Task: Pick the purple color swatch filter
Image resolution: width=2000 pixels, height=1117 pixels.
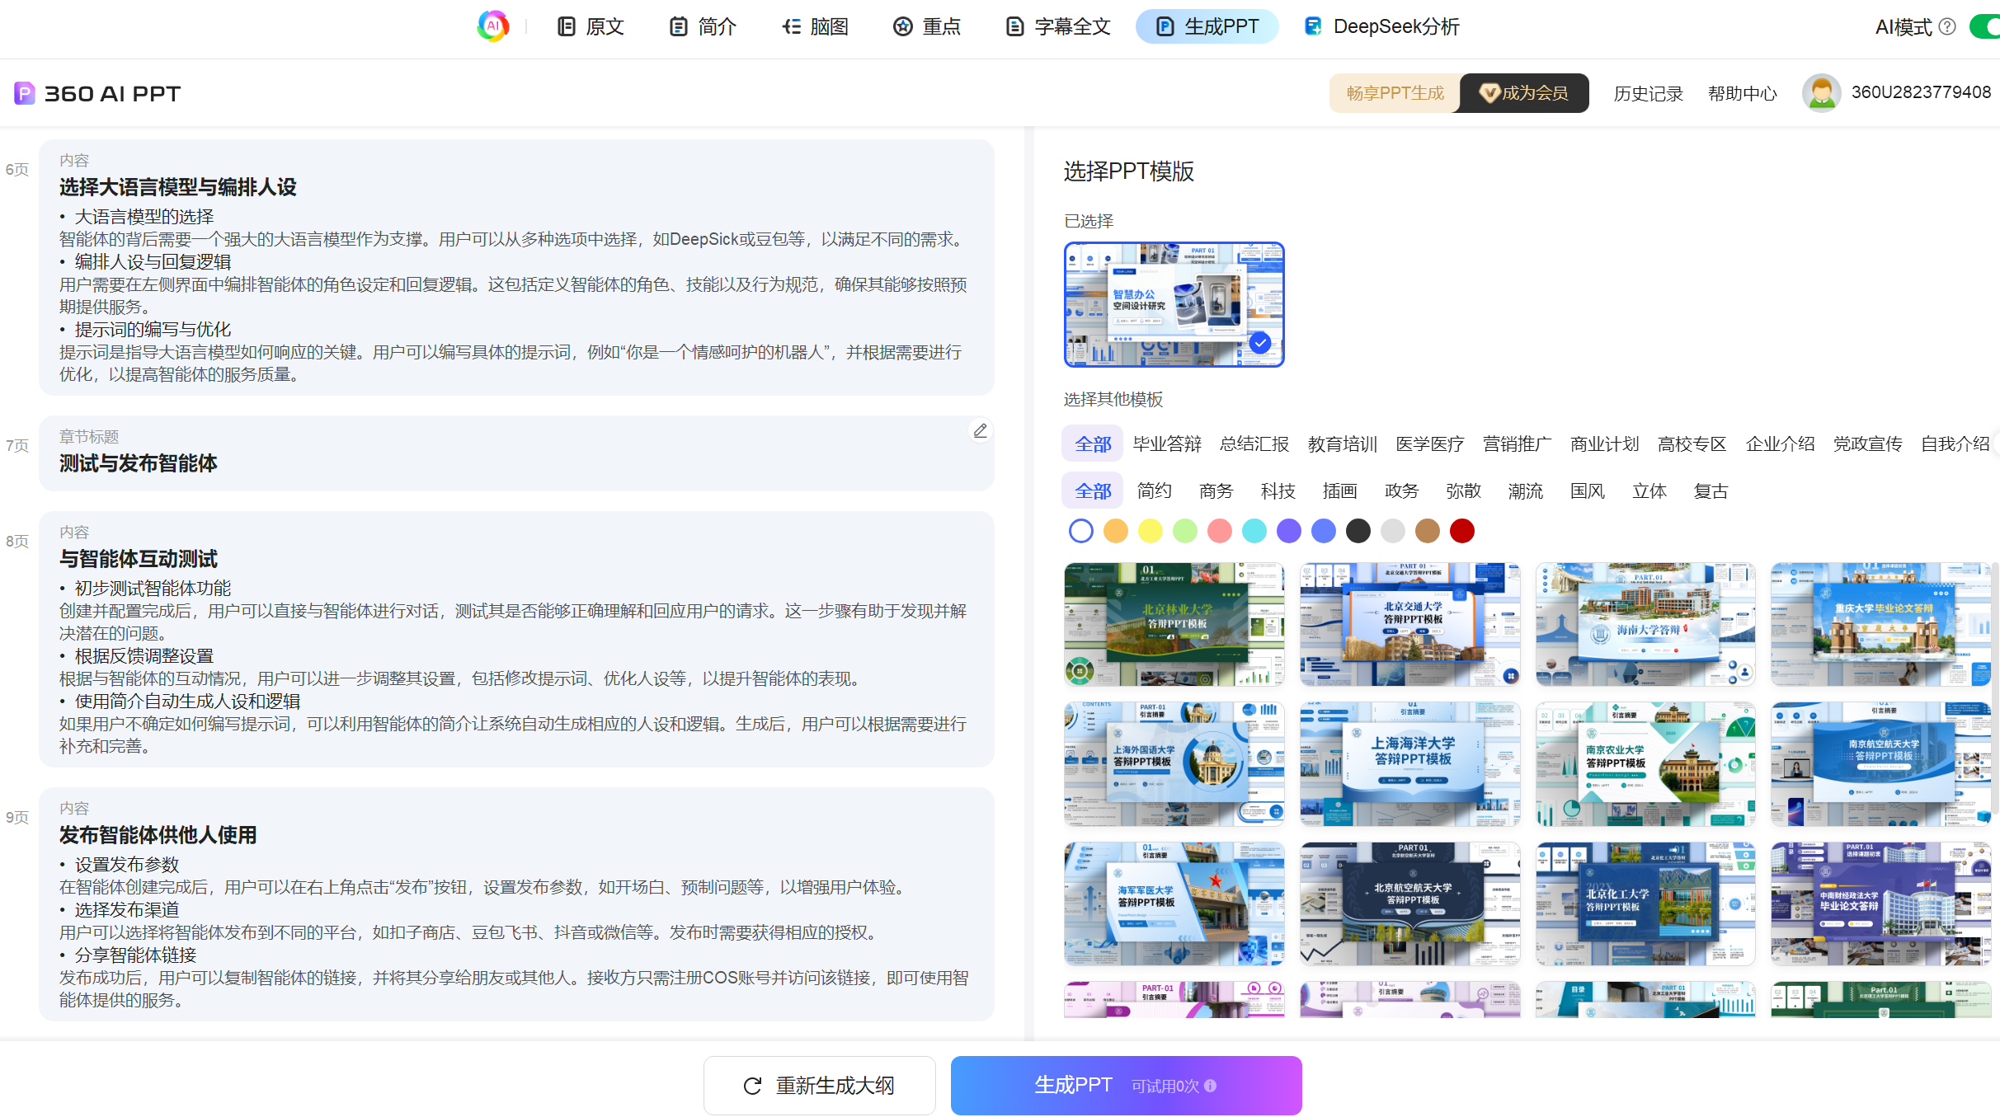Action: tap(1288, 531)
